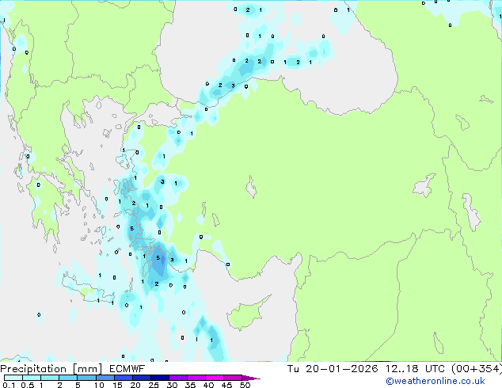This screenshot has width=502, height=388.
Task: Click the 15–20 mm legend swatch
Action: pyautogui.click(x=123, y=378)
